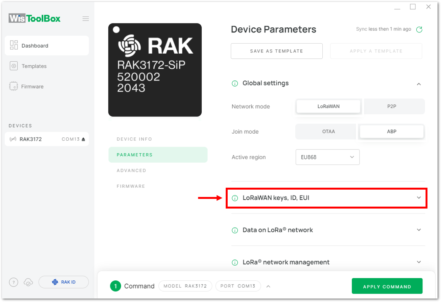Open the Active region EU868 dropdown
Screen dimensions: 441x302
[327, 157]
